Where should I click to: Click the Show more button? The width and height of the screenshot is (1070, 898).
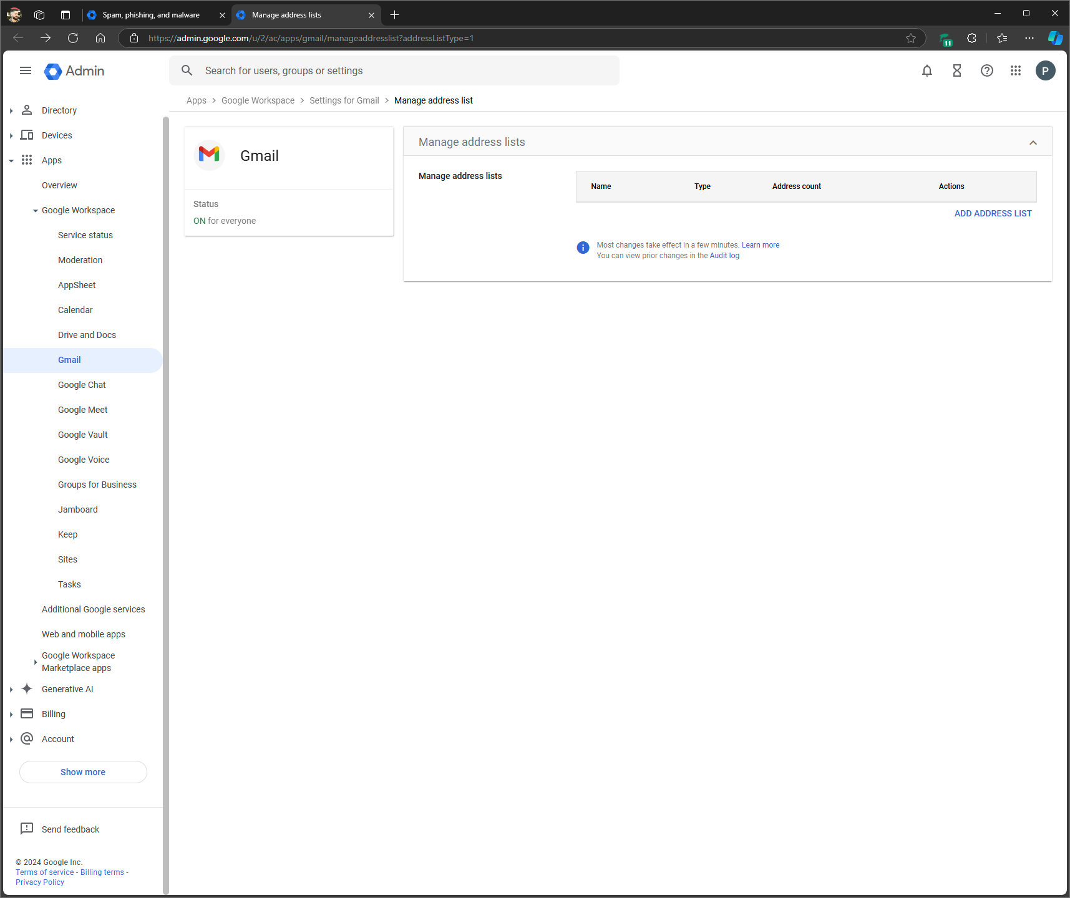pyautogui.click(x=83, y=772)
